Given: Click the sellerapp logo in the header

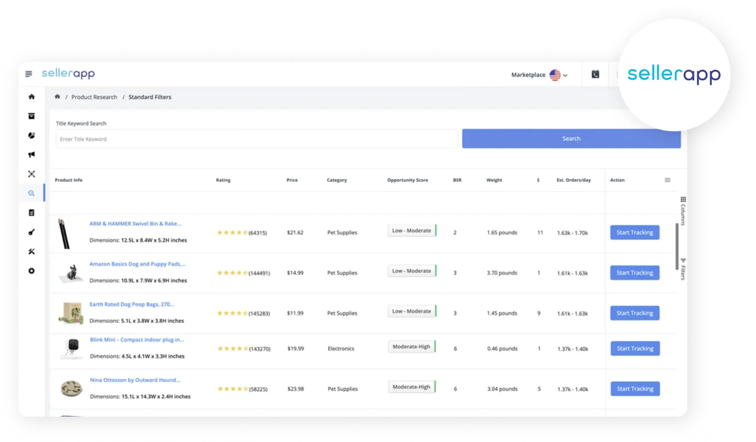Looking at the screenshot, I should [x=68, y=74].
